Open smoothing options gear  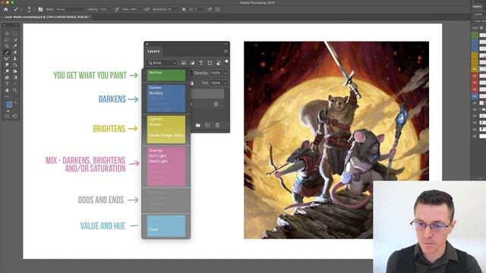184,9
